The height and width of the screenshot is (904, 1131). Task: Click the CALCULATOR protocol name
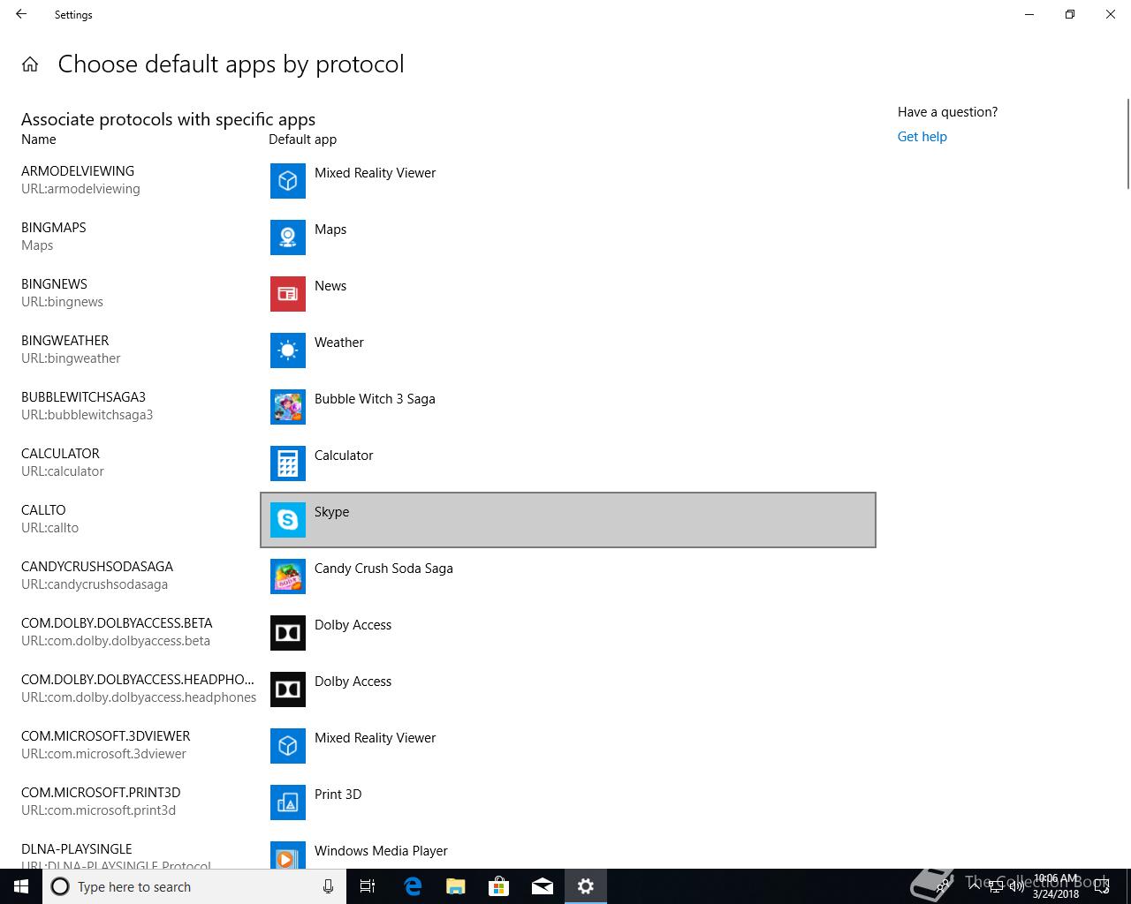[60, 454]
